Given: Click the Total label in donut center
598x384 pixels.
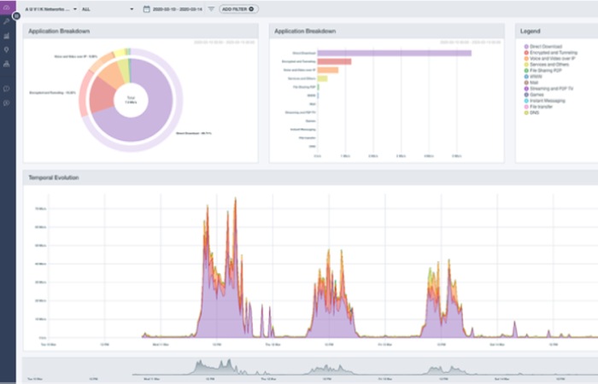Looking at the screenshot, I should click(x=131, y=98).
